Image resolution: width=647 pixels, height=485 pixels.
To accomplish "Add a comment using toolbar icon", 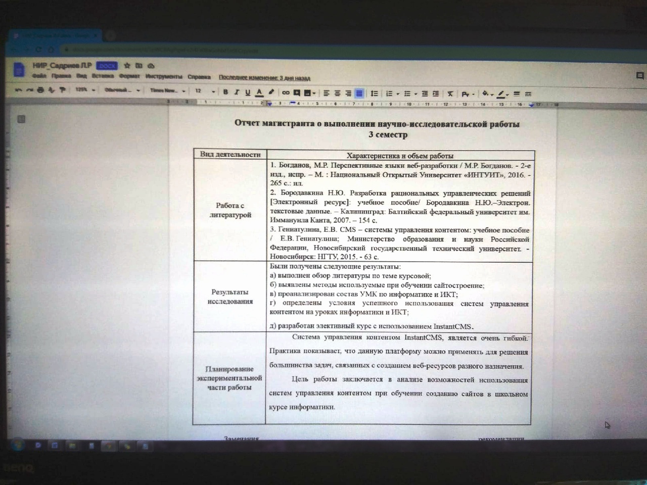I will coord(297,92).
